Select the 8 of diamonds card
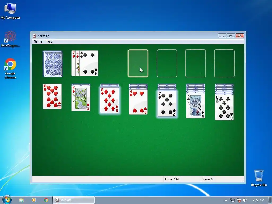This screenshot has width=272, height=204. pyautogui.click(x=110, y=100)
